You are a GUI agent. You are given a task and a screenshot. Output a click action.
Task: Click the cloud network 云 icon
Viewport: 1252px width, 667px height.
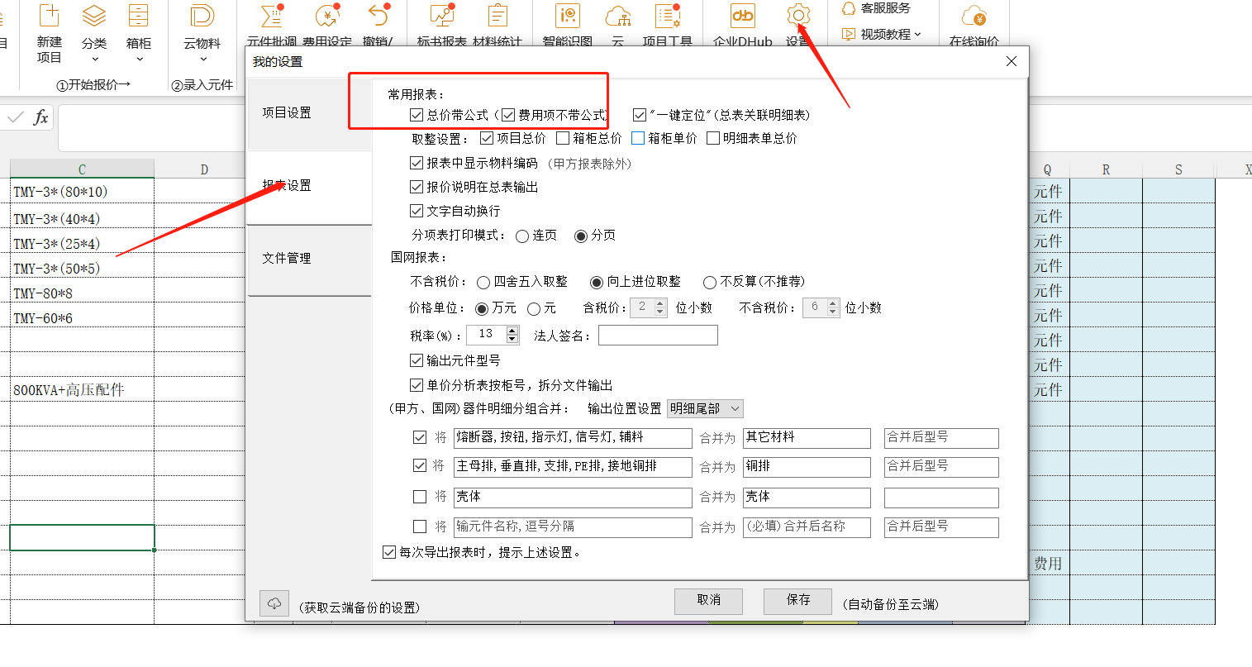pos(618,16)
